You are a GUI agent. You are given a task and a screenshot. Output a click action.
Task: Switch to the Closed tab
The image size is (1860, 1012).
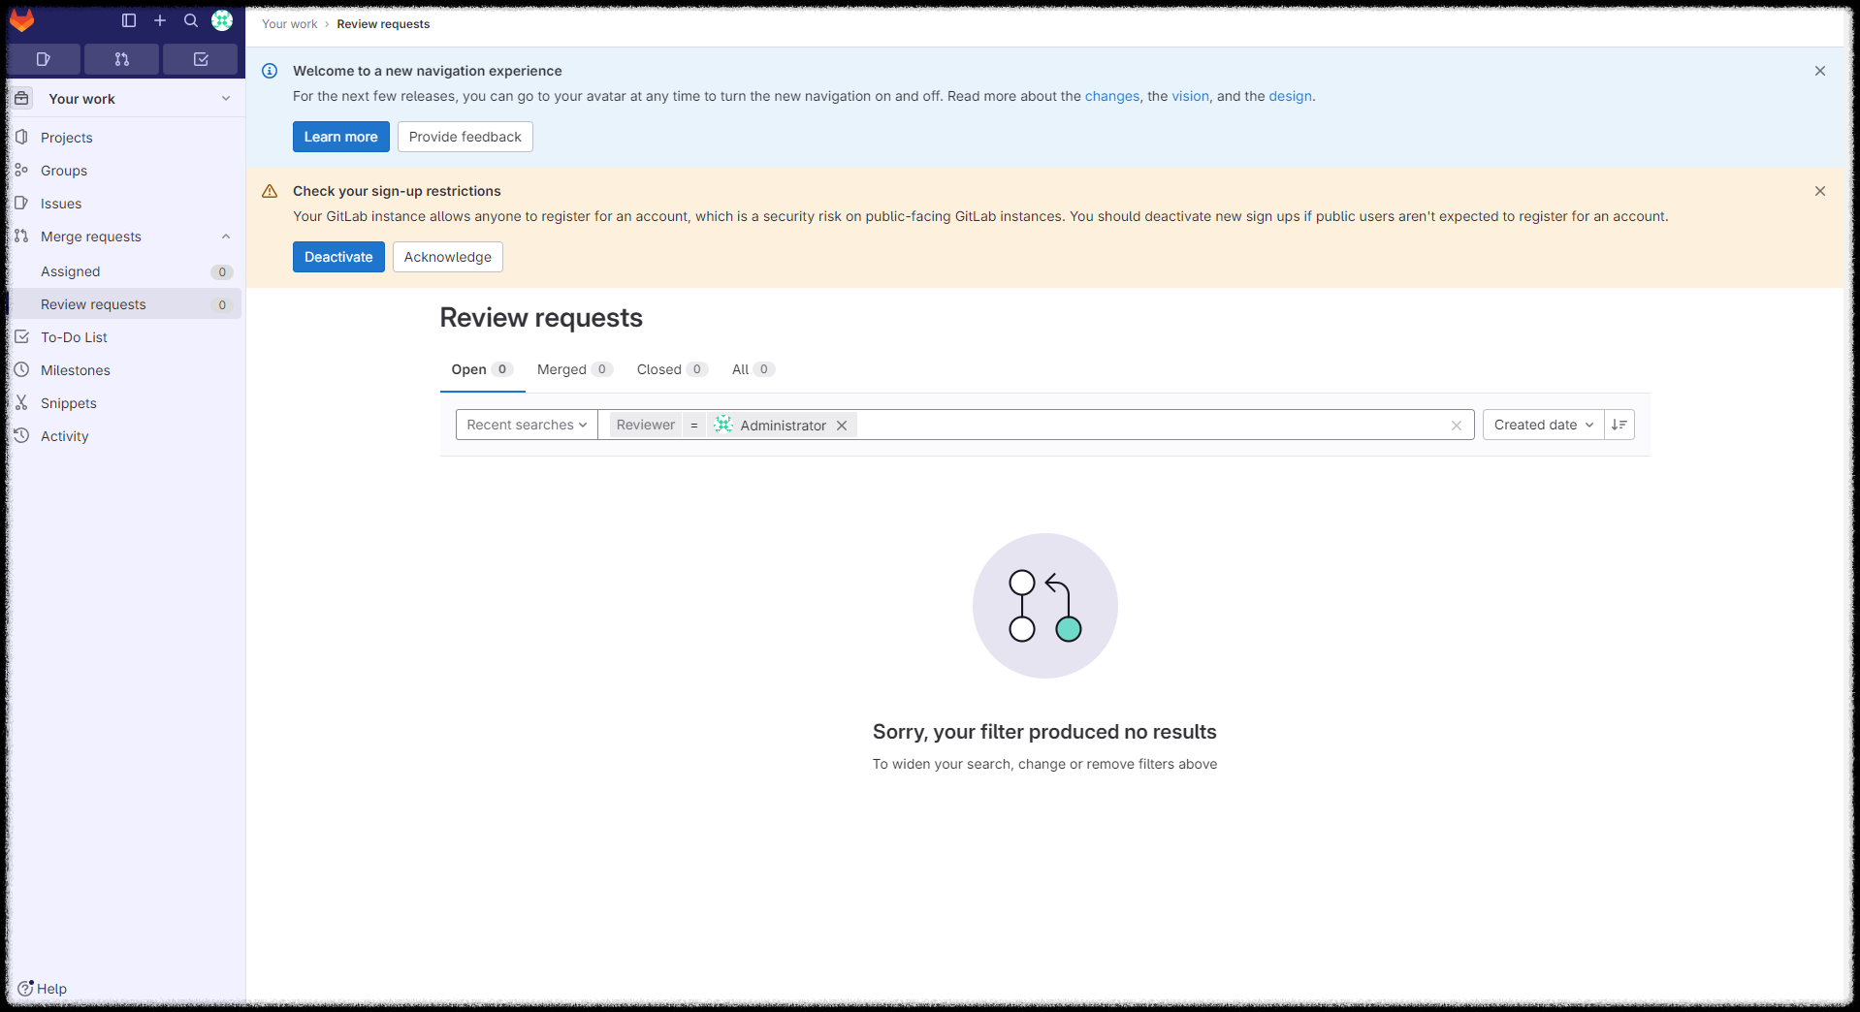671,369
